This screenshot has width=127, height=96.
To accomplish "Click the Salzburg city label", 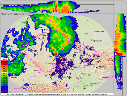I will (x=33, y=84).
